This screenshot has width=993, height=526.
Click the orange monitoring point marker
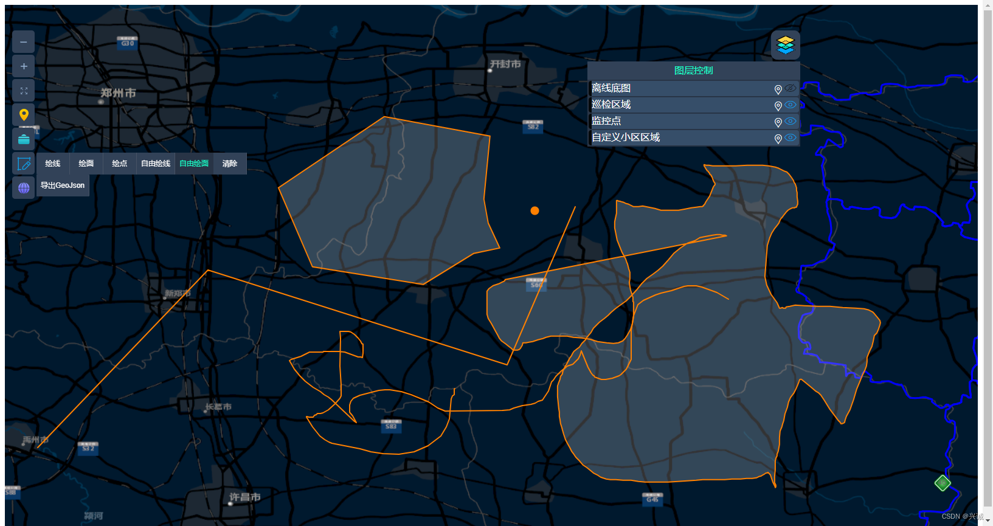pos(535,211)
